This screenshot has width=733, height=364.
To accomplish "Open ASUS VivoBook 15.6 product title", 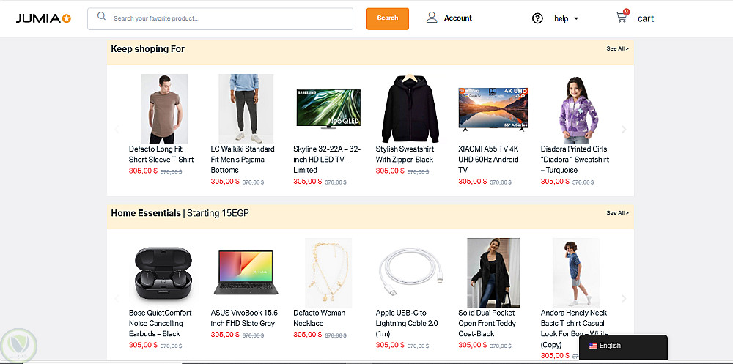I will click(243, 318).
